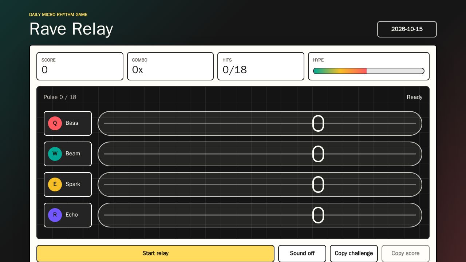Start the relay game
466x262 pixels.
155,253
